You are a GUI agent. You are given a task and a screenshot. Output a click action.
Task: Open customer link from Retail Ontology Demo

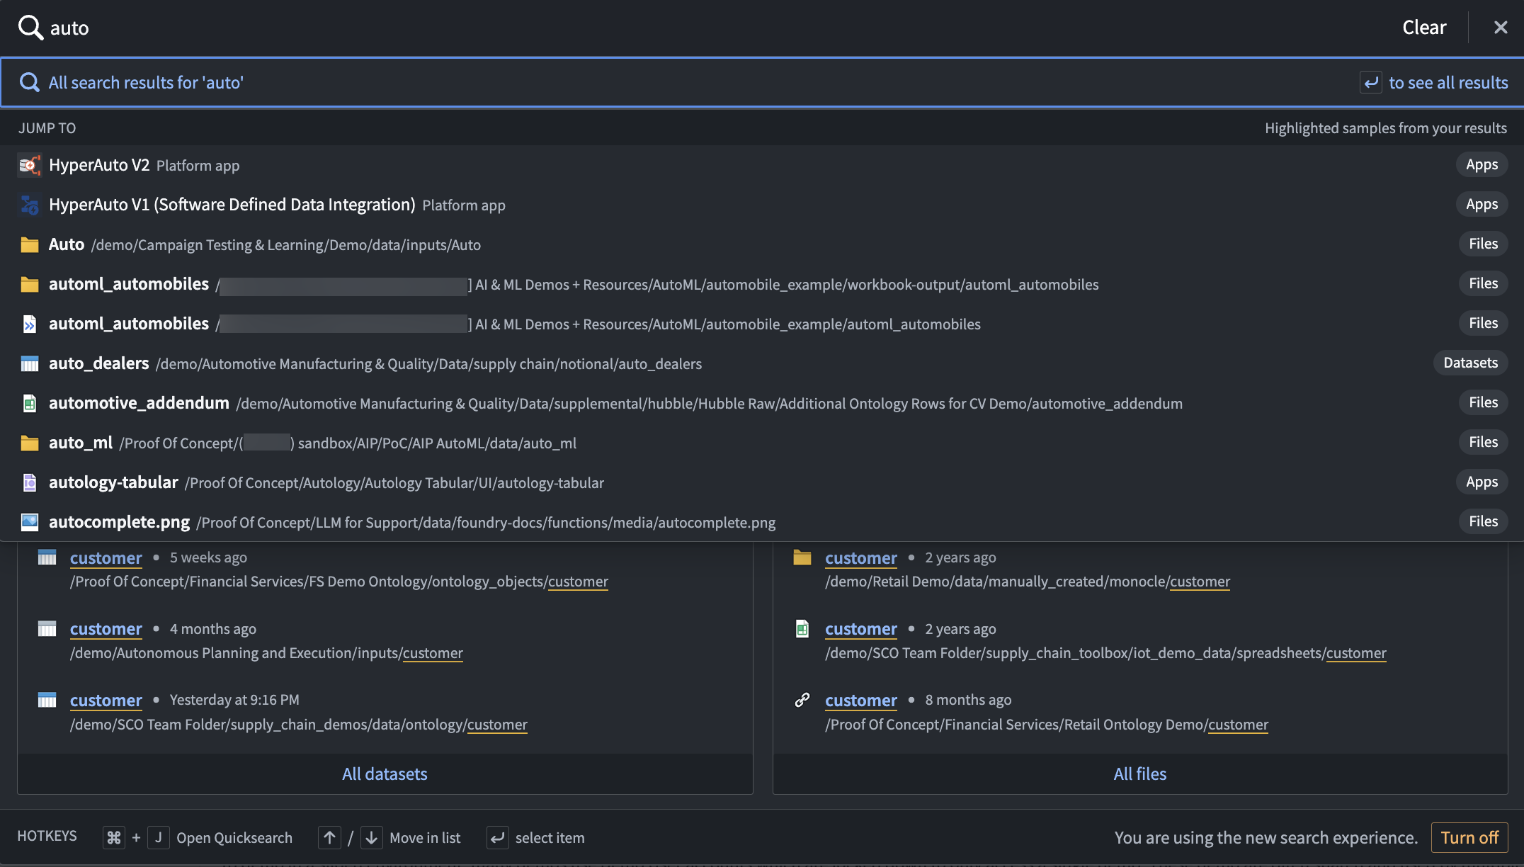click(860, 700)
